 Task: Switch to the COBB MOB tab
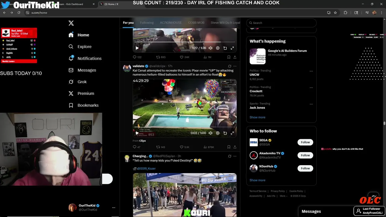coord(196,23)
